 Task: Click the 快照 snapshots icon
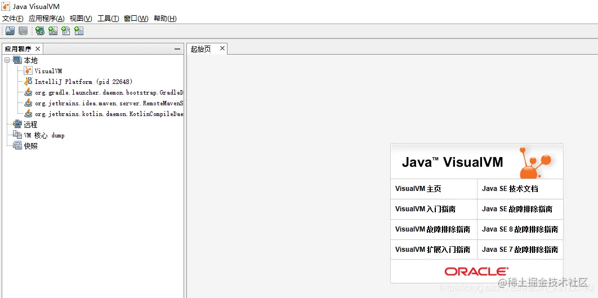[x=17, y=145]
